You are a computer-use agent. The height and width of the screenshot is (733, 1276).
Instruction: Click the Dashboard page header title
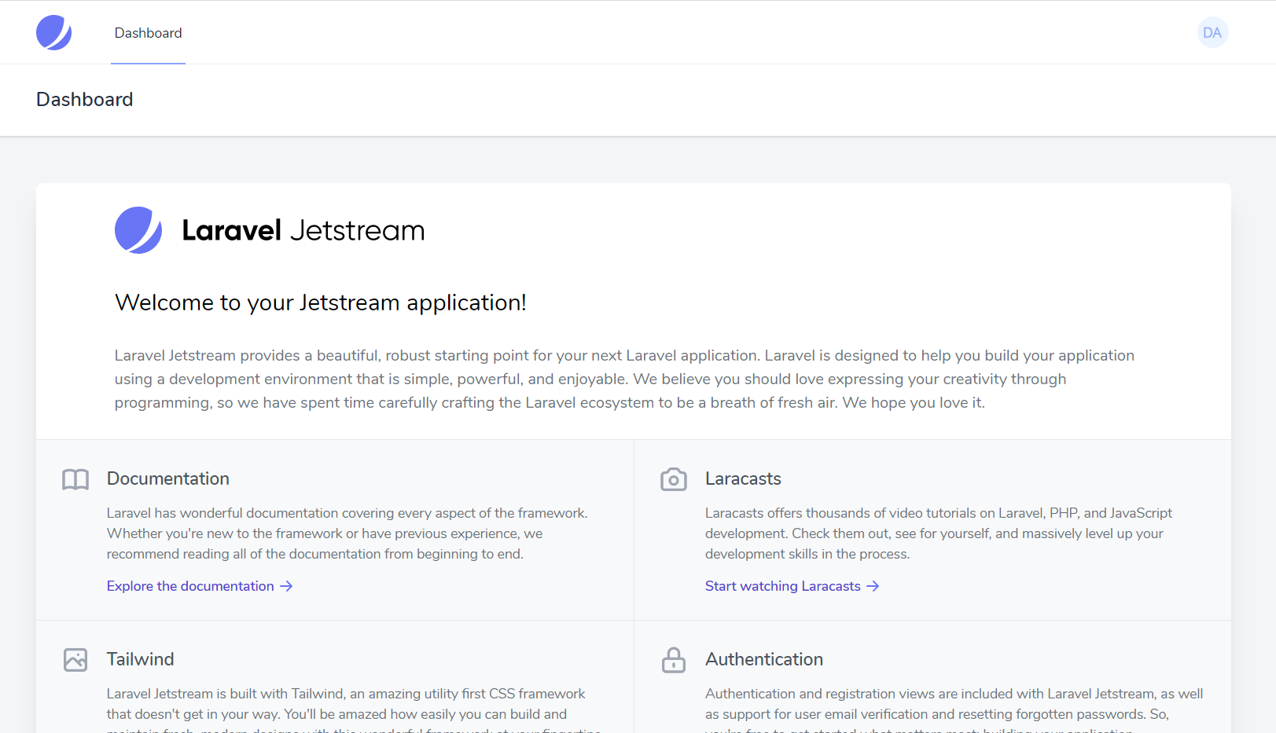click(85, 100)
